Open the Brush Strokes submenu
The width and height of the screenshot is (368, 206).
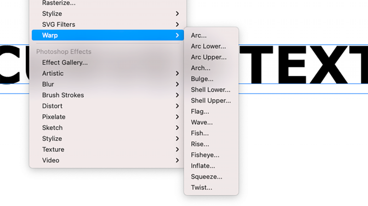[108, 95]
